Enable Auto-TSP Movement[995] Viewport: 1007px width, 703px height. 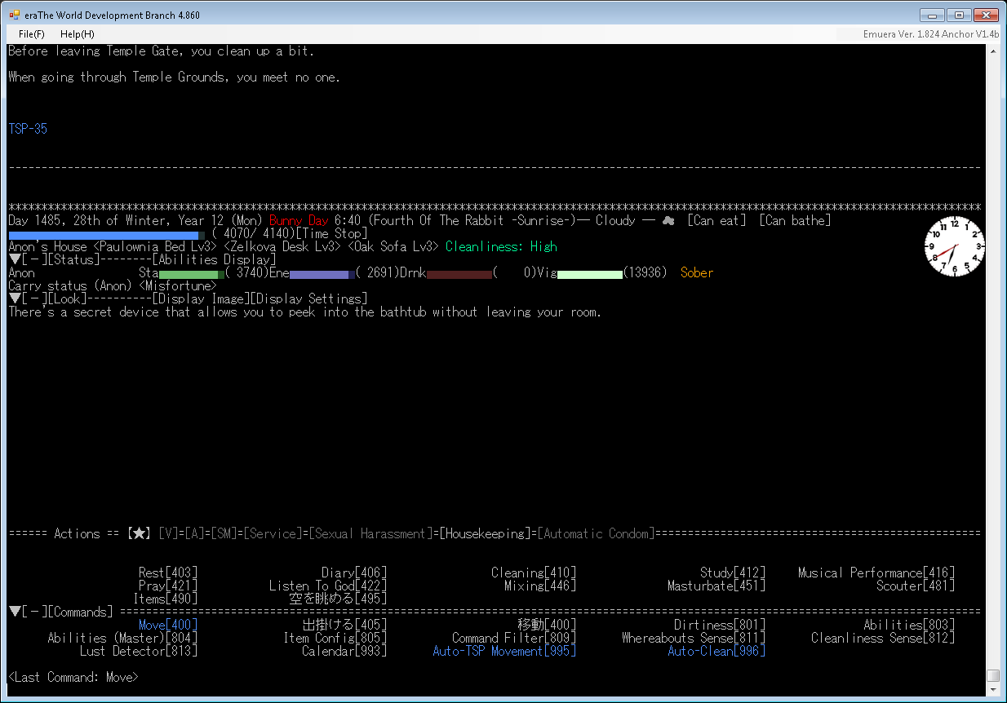(504, 651)
